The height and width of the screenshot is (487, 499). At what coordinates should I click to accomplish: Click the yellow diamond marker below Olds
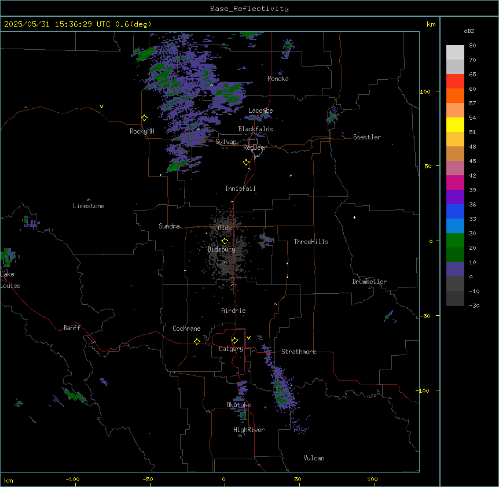225,241
